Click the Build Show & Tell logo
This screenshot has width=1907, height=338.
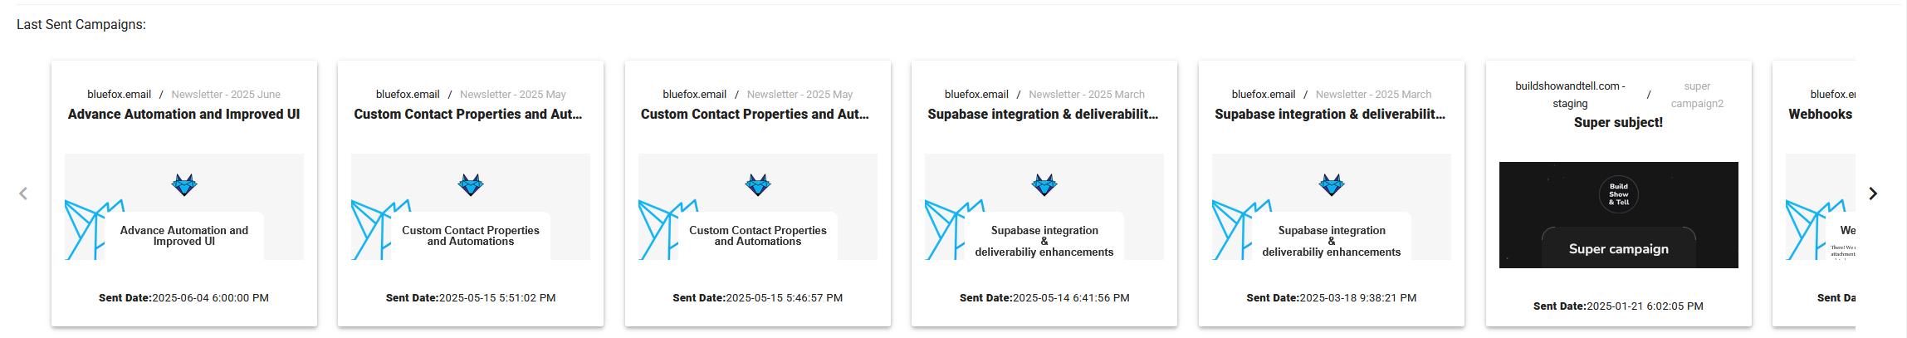(x=1618, y=194)
